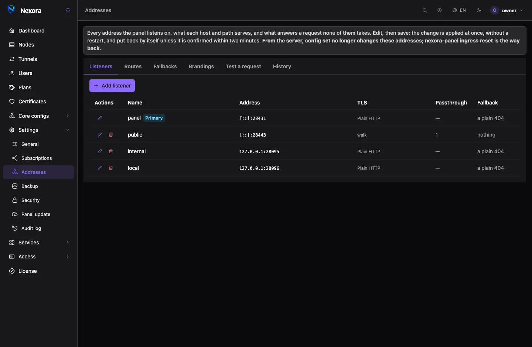Expand Services section
The image size is (532, 347).
tap(39, 243)
